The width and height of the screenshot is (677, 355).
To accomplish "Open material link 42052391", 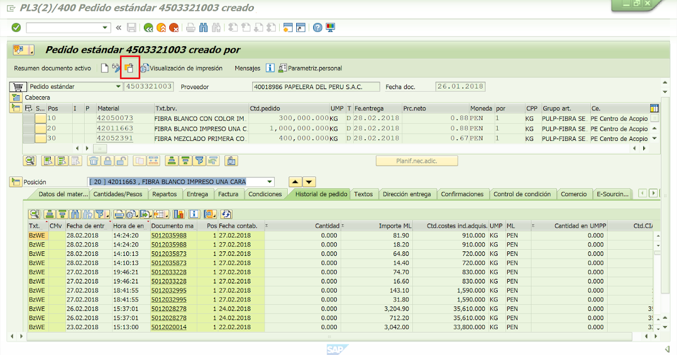I will tap(115, 139).
